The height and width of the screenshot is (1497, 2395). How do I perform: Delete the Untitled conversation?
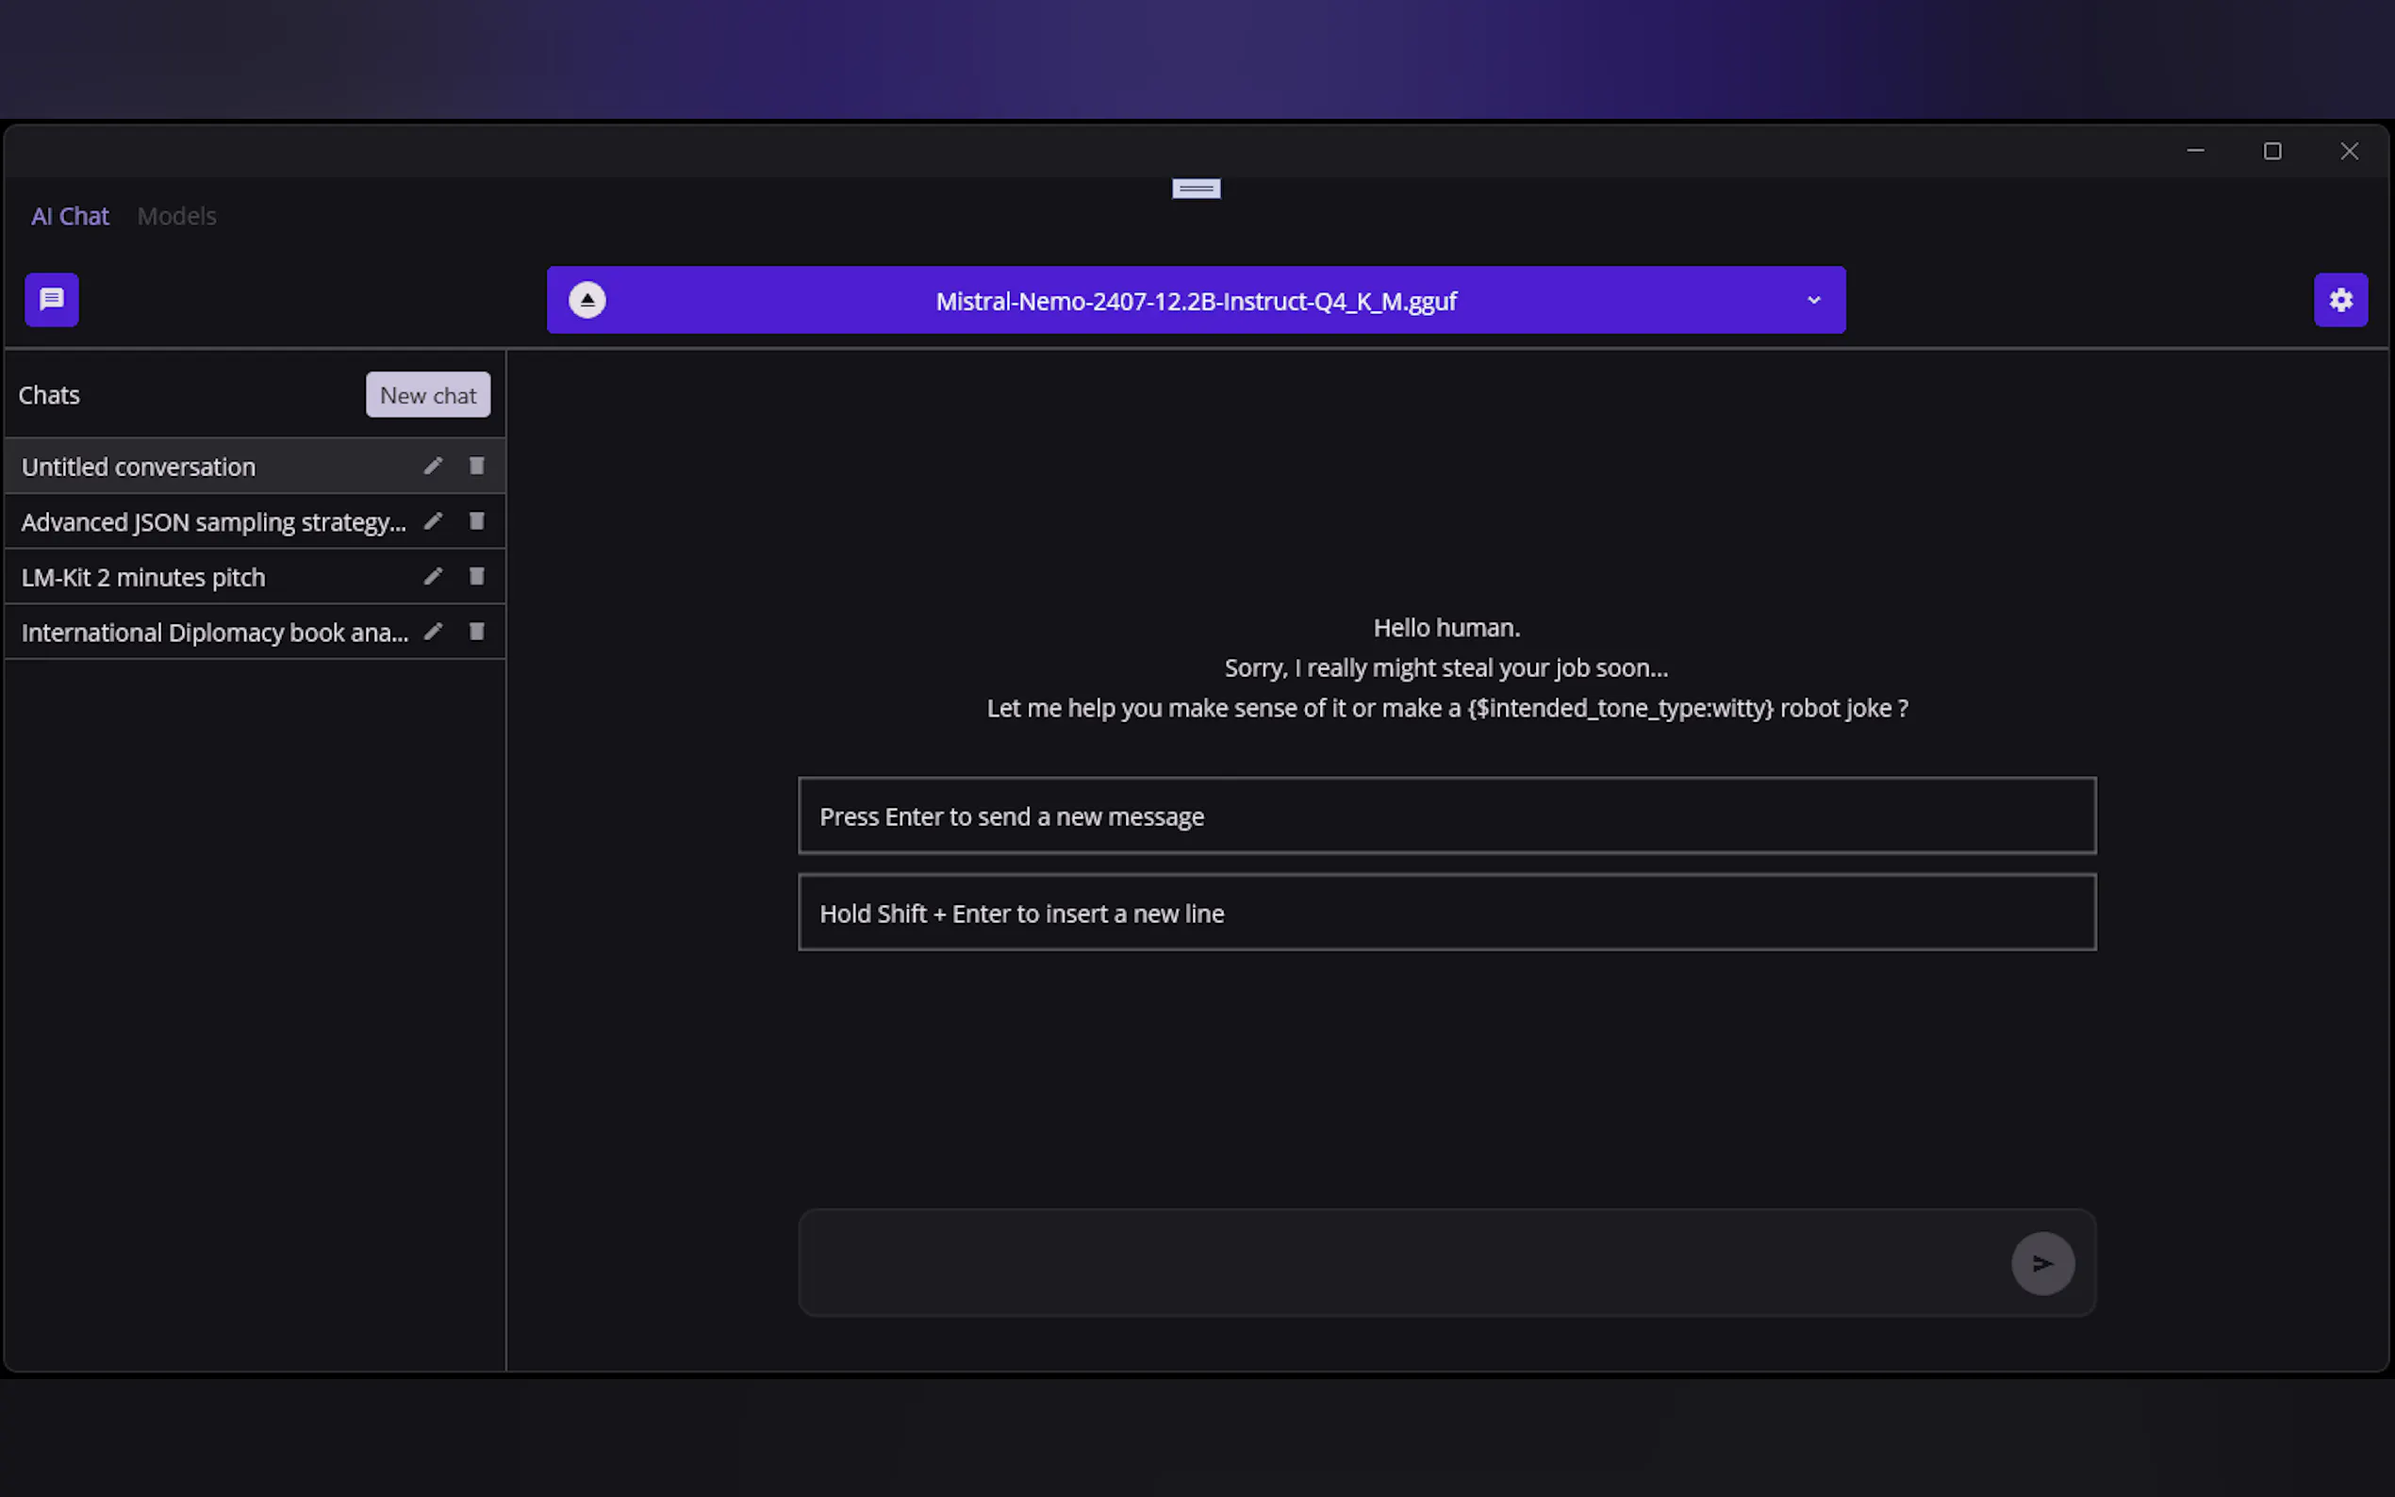[x=476, y=466]
